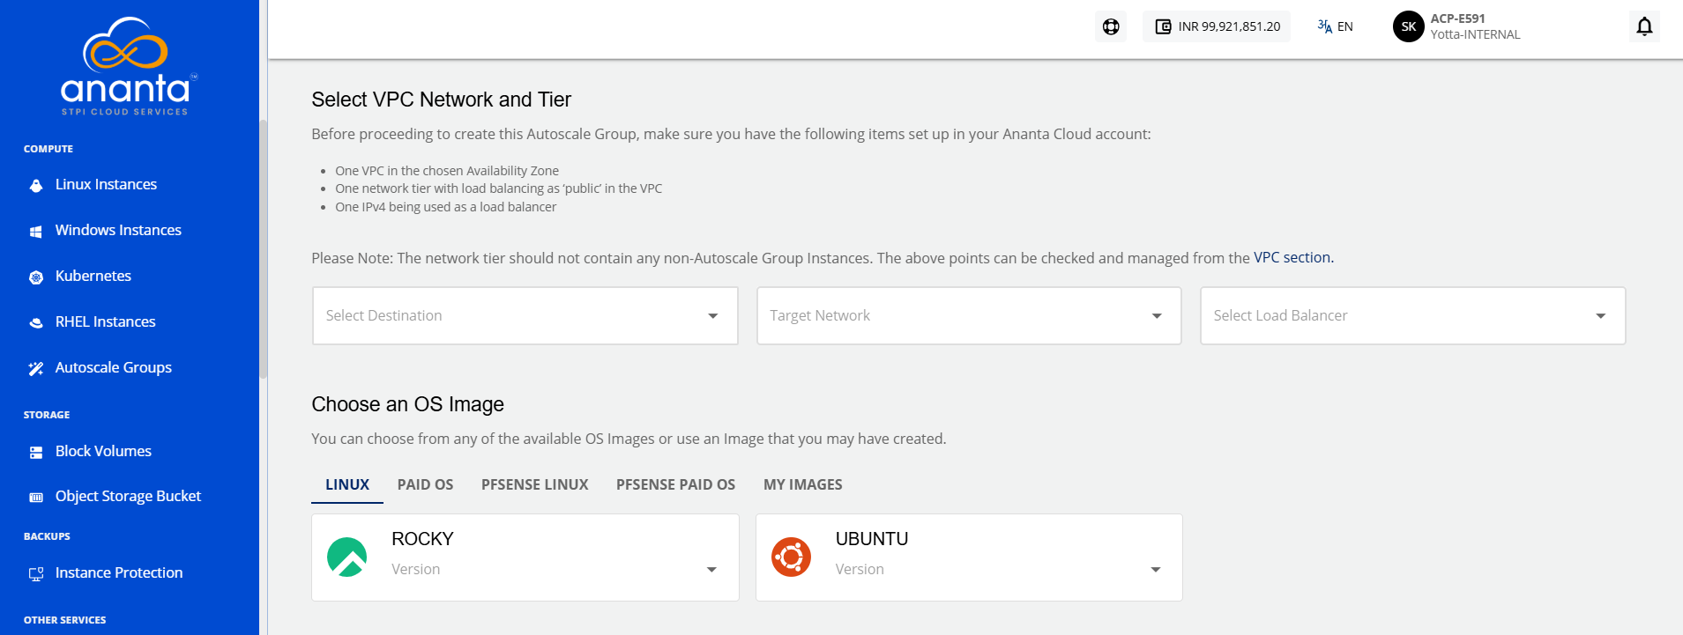Open Instance Protection page
Screen dimensions: 1683x635
pyautogui.click(x=119, y=572)
